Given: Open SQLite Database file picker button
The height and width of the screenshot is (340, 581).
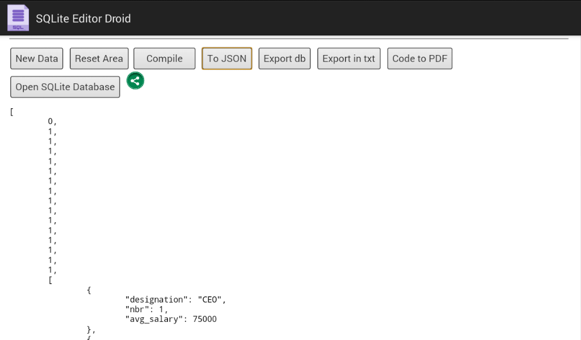Looking at the screenshot, I should [x=65, y=87].
